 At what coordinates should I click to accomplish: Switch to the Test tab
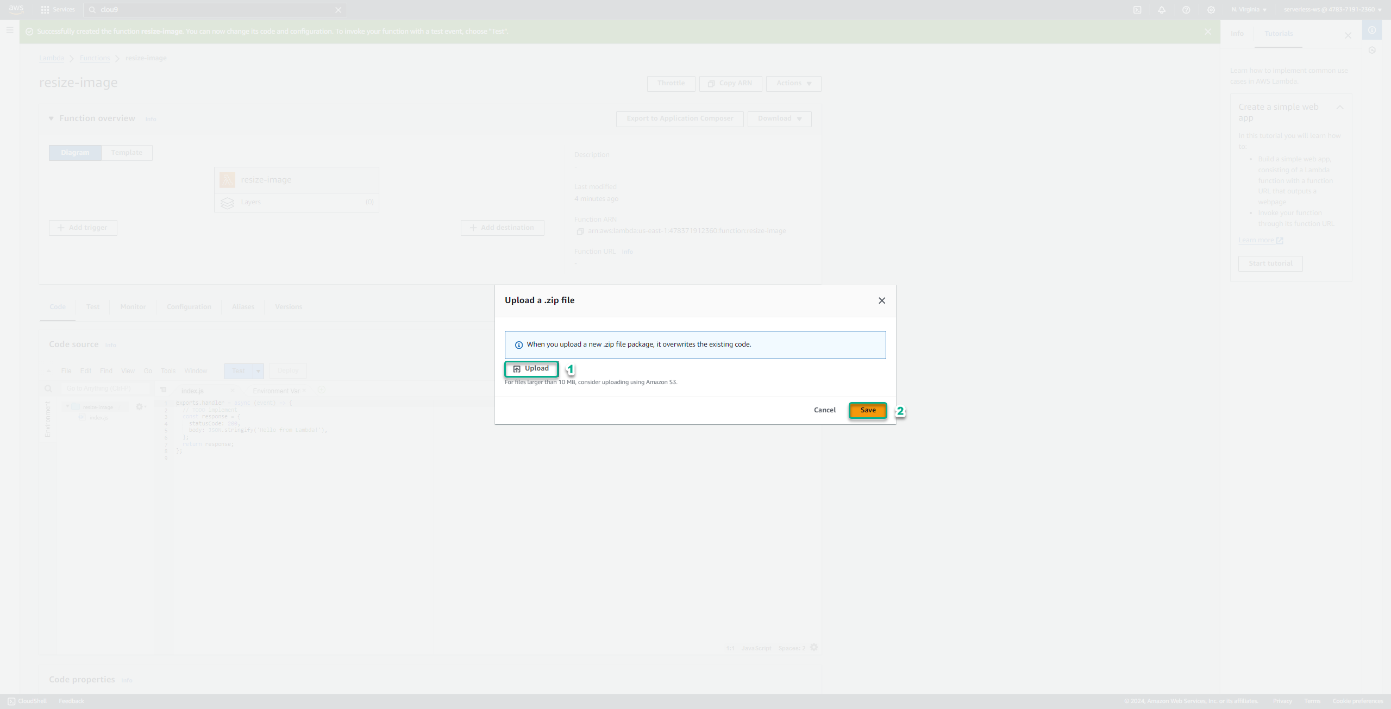93,307
